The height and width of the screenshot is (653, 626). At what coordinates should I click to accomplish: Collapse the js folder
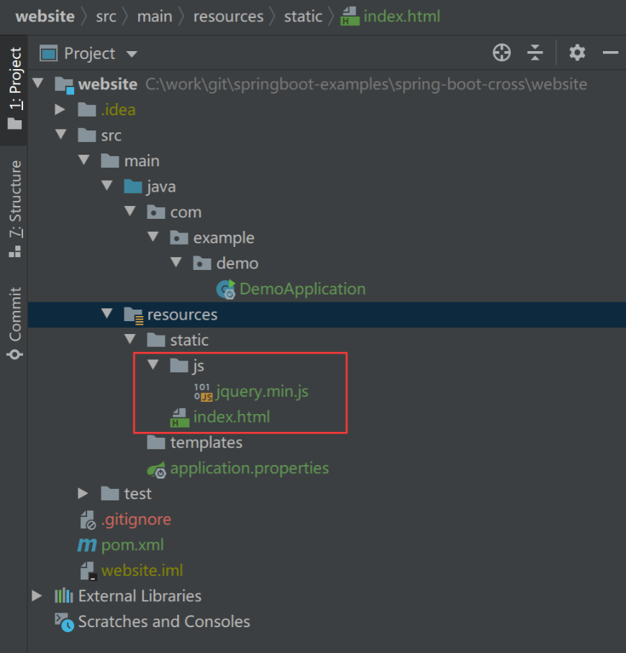[153, 366]
